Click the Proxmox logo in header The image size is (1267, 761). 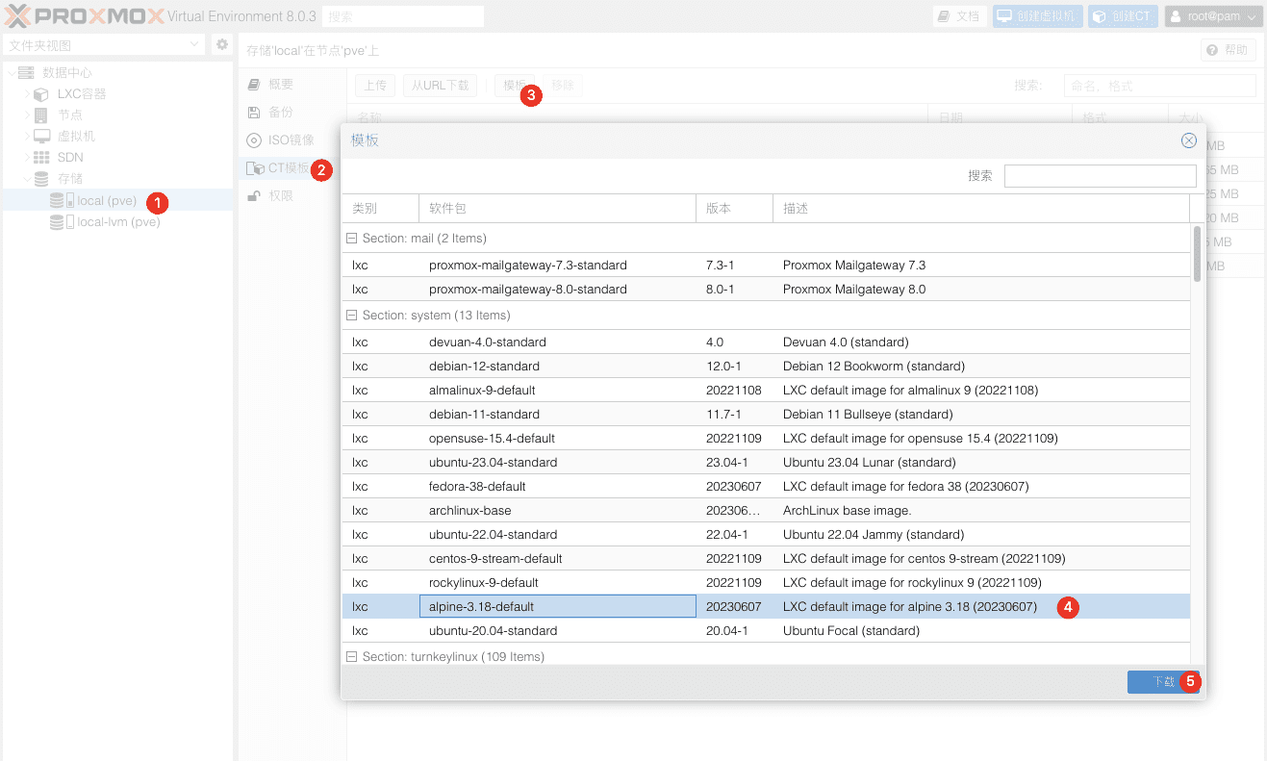click(x=84, y=16)
